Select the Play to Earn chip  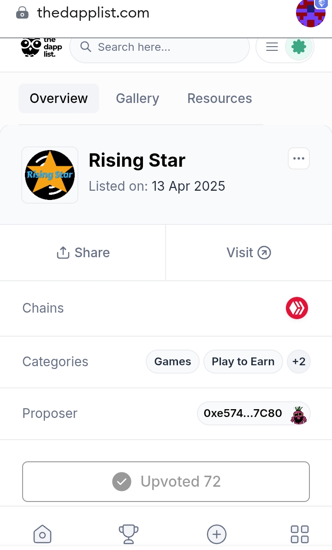pyautogui.click(x=243, y=362)
